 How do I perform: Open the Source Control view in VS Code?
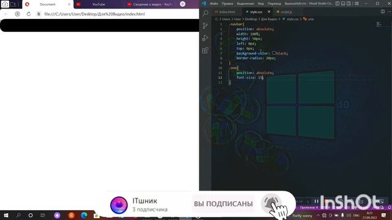(x=205, y=26)
